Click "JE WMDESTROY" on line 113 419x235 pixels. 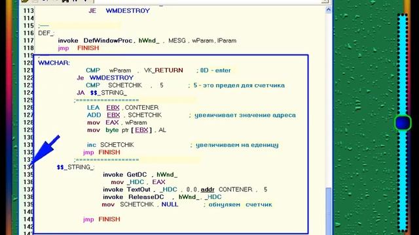119,11
